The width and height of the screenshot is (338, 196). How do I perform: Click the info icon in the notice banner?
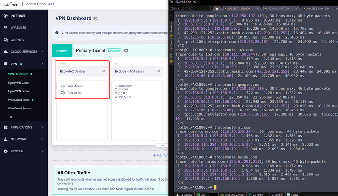pyautogui.click(x=57, y=33)
